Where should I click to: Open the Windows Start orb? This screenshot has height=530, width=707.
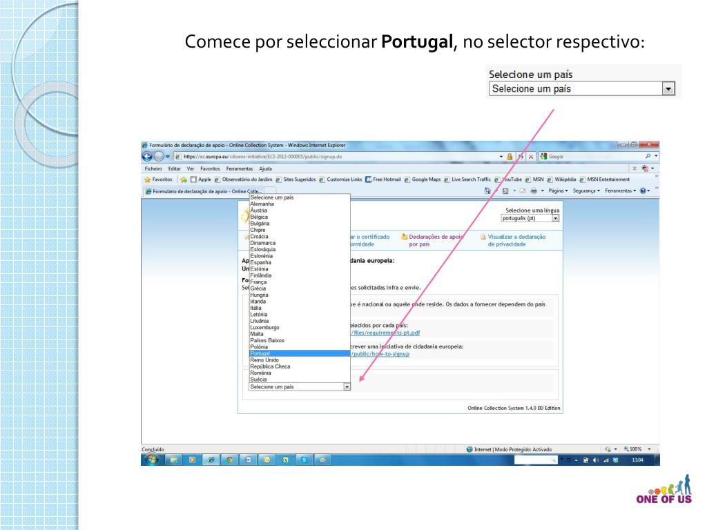pyautogui.click(x=151, y=460)
